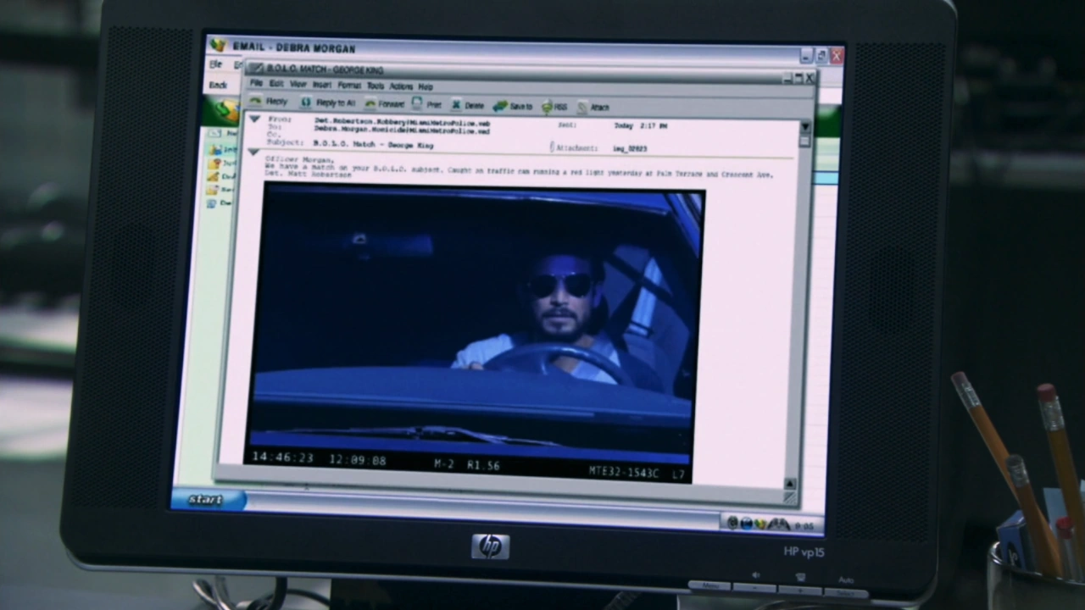Screen dimensions: 1085x610
Task: Click the Start button on the taskbar
Action: click(206, 500)
